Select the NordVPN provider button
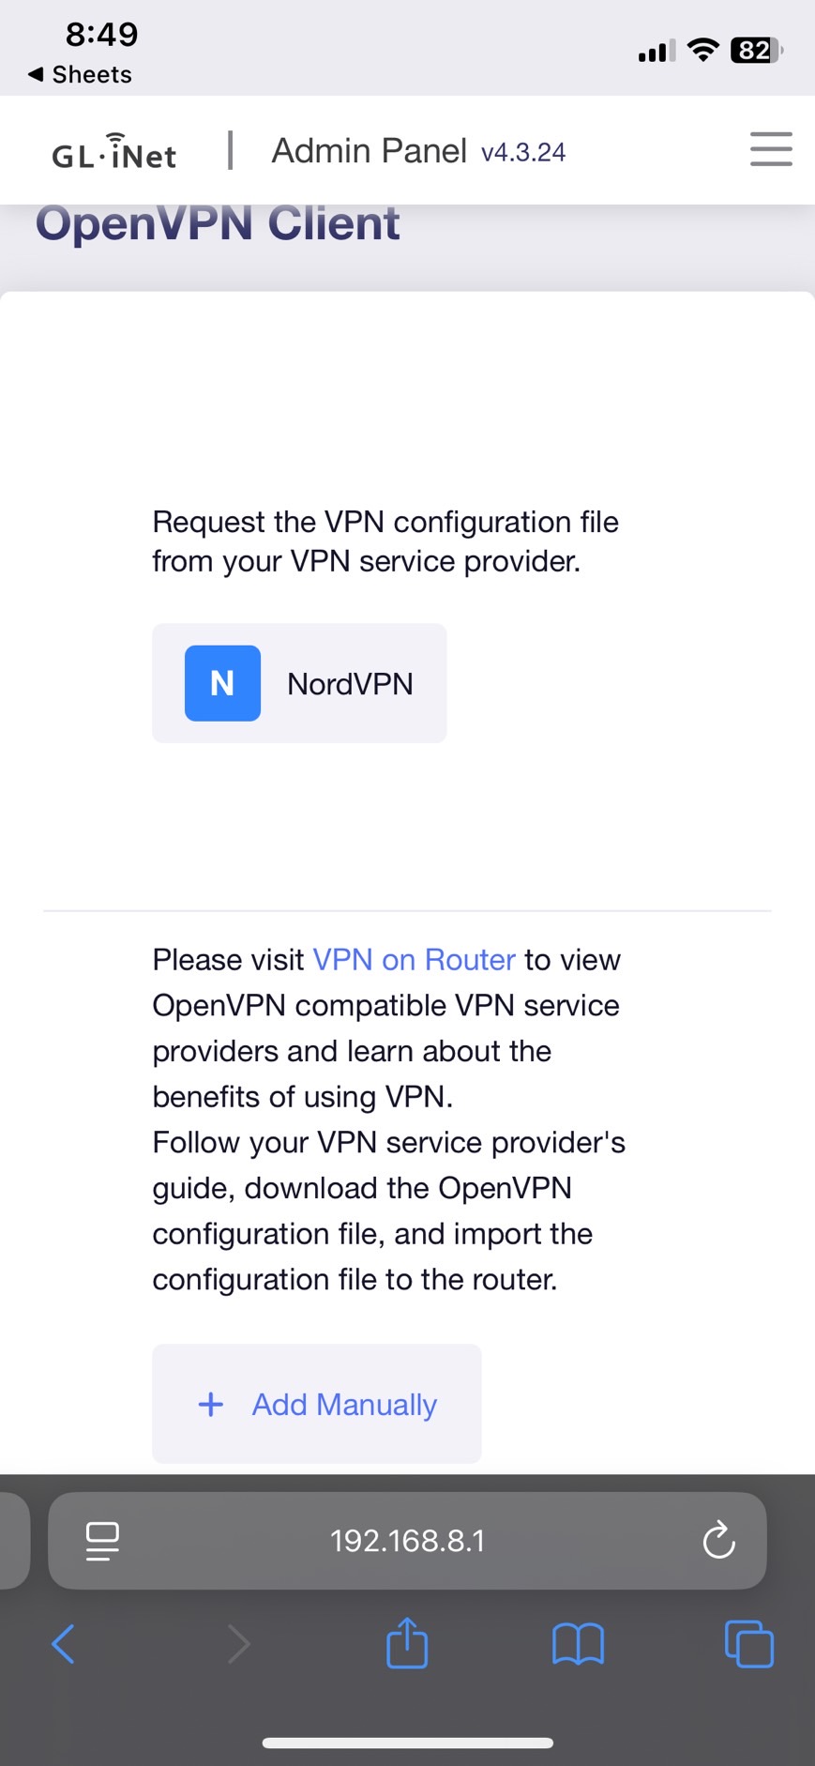Viewport: 815px width, 1766px height. [x=299, y=683]
